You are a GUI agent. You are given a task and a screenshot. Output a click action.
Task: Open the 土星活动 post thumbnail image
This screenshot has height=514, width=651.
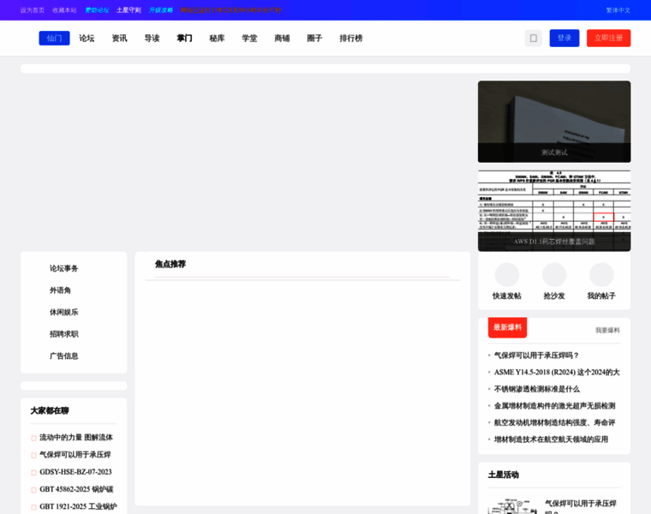coord(513,506)
